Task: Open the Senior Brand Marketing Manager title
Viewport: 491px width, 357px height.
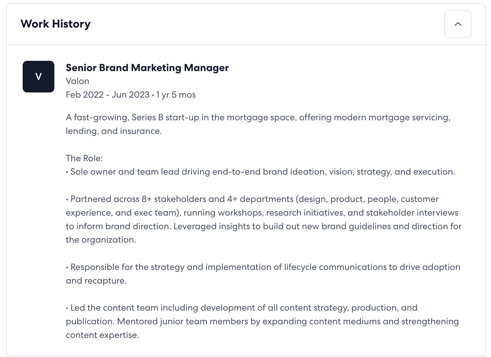Action: coord(147,68)
